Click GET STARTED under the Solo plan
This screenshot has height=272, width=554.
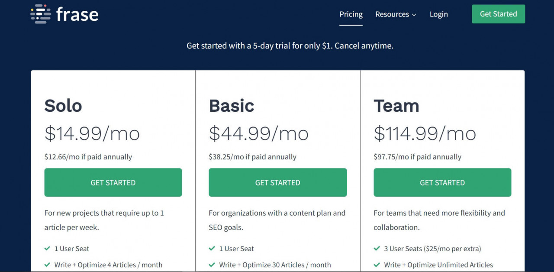pos(113,182)
